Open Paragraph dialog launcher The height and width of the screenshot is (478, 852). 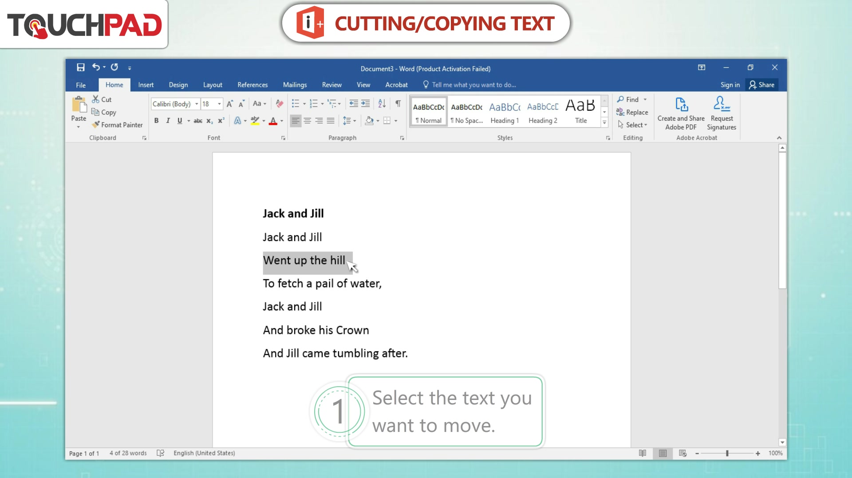402,138
